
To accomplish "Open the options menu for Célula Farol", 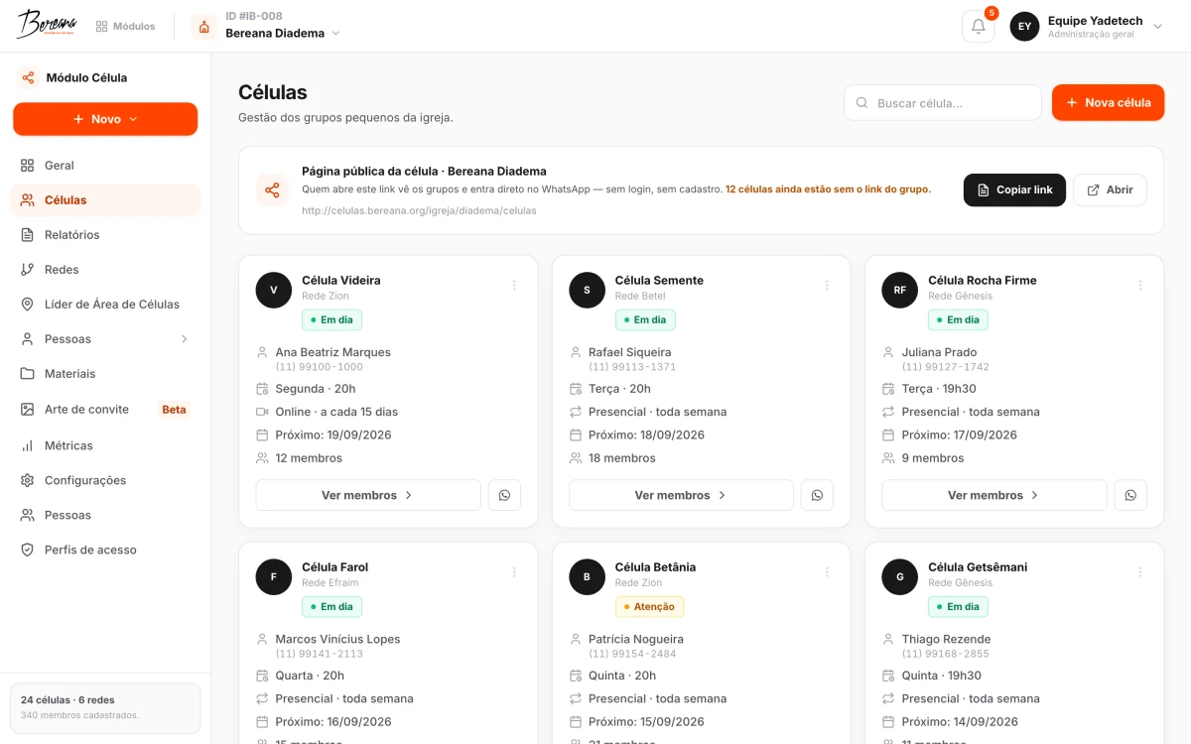I will click(x=514, y=572).
